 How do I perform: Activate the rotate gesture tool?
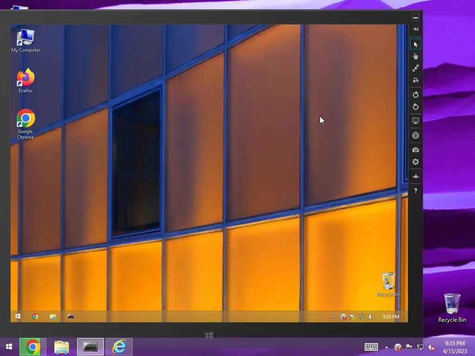tap(415, 80)
